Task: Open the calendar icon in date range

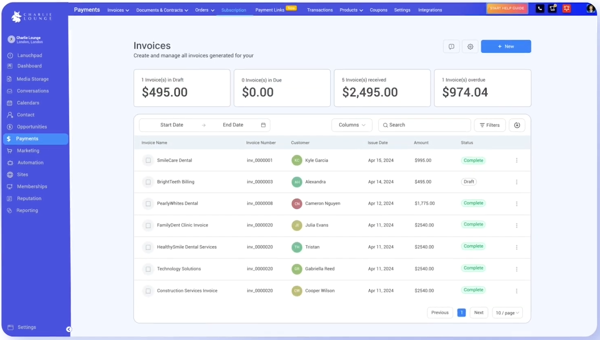Action: (x=263, y=125)
